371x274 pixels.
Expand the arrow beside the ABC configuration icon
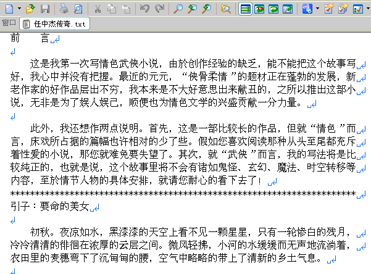(x=317, y=9)
